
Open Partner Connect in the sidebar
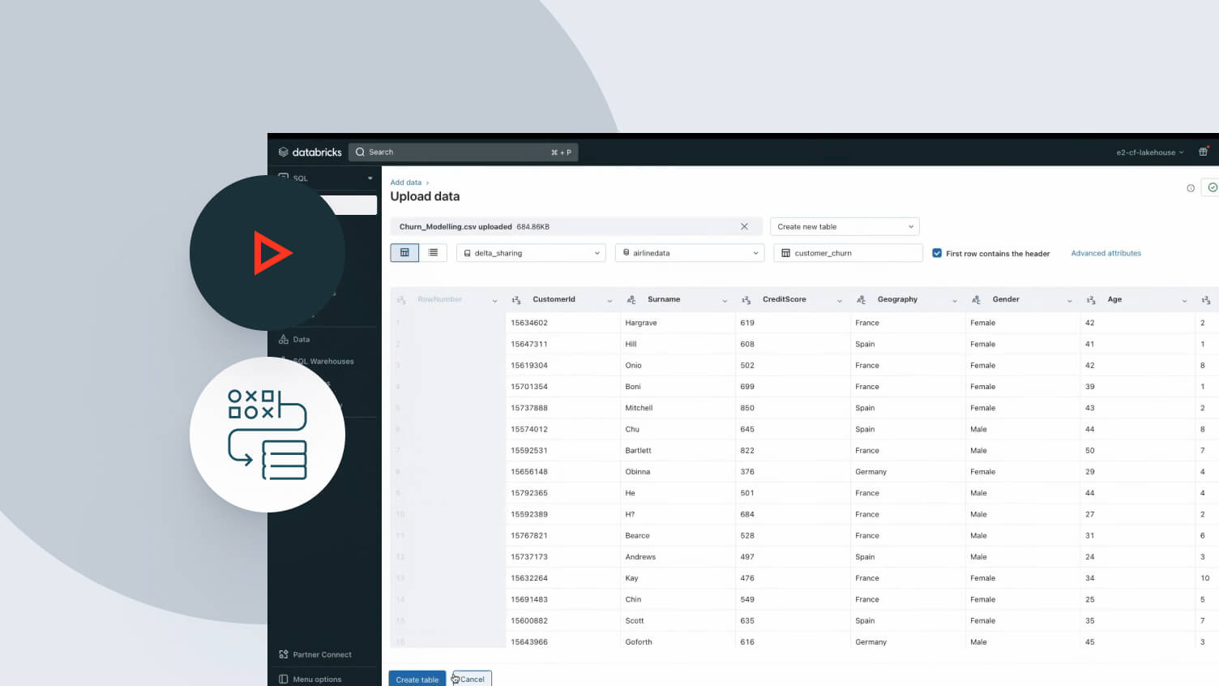pos(321,654)
